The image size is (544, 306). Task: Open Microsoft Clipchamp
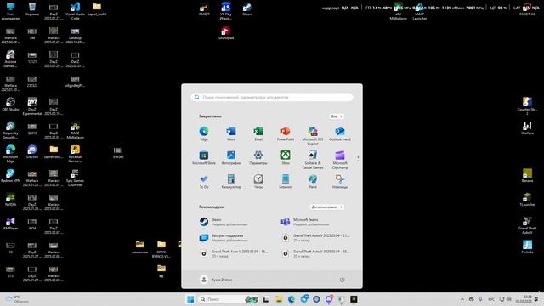pos(340,160)
